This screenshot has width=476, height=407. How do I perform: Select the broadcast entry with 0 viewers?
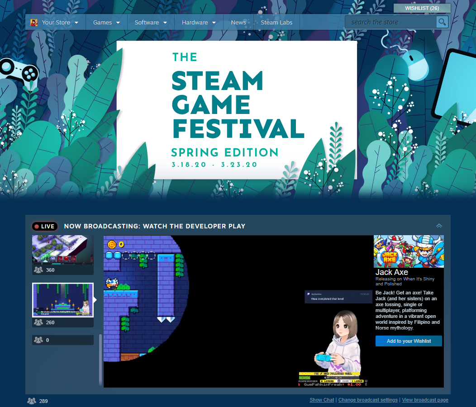63,340
